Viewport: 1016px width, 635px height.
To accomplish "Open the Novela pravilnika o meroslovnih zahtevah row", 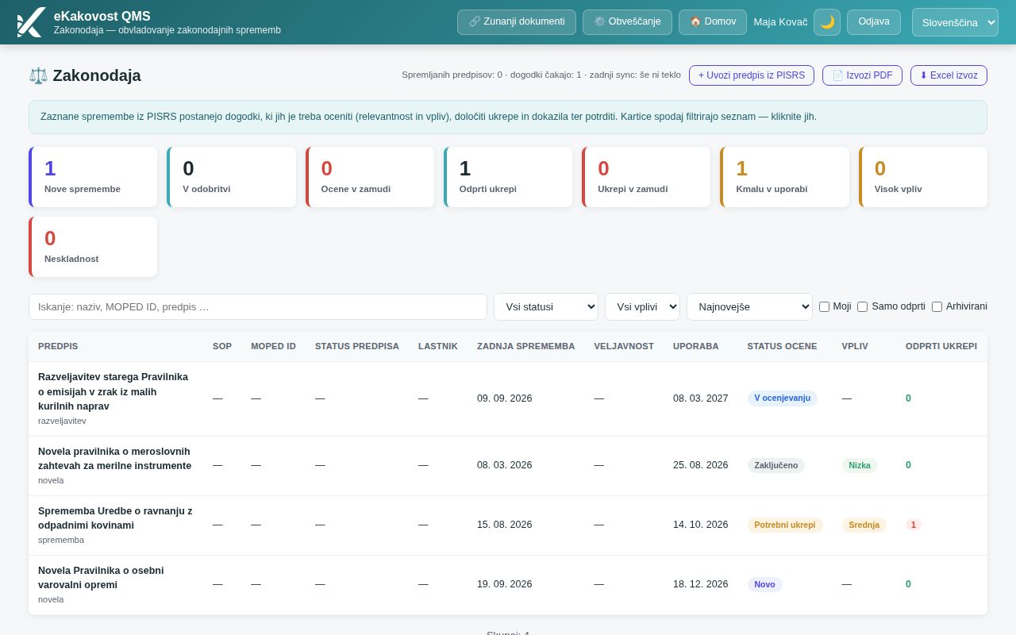I will point(508,466).
